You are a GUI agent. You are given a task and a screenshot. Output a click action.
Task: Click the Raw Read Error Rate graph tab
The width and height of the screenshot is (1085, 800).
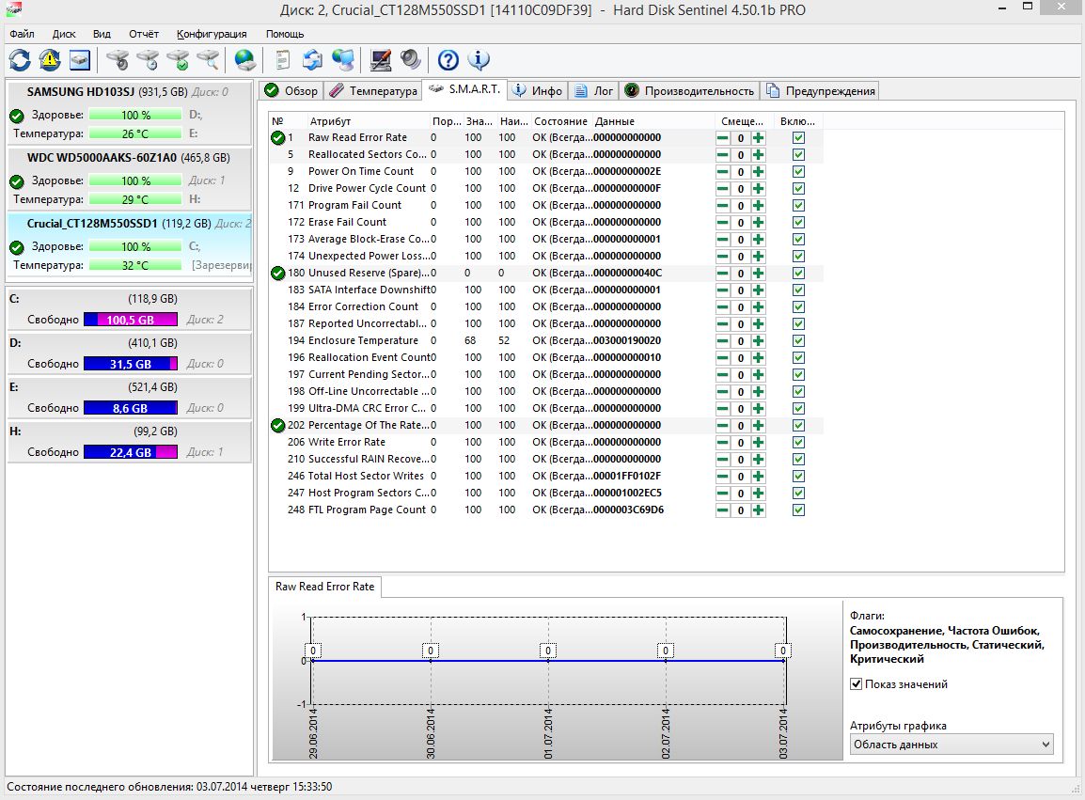pos(324,587)
